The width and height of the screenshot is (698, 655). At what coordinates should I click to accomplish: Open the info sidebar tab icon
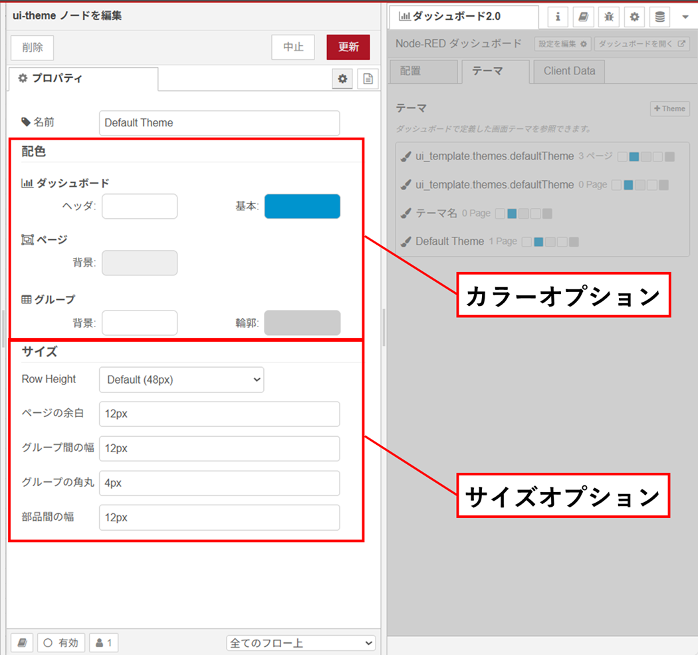[558, 17]
